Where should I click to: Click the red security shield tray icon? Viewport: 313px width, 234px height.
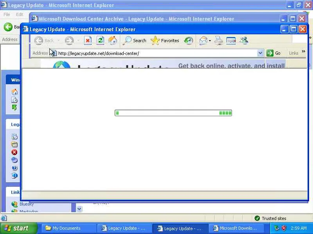pyautogui.click(x=284, y=228)
